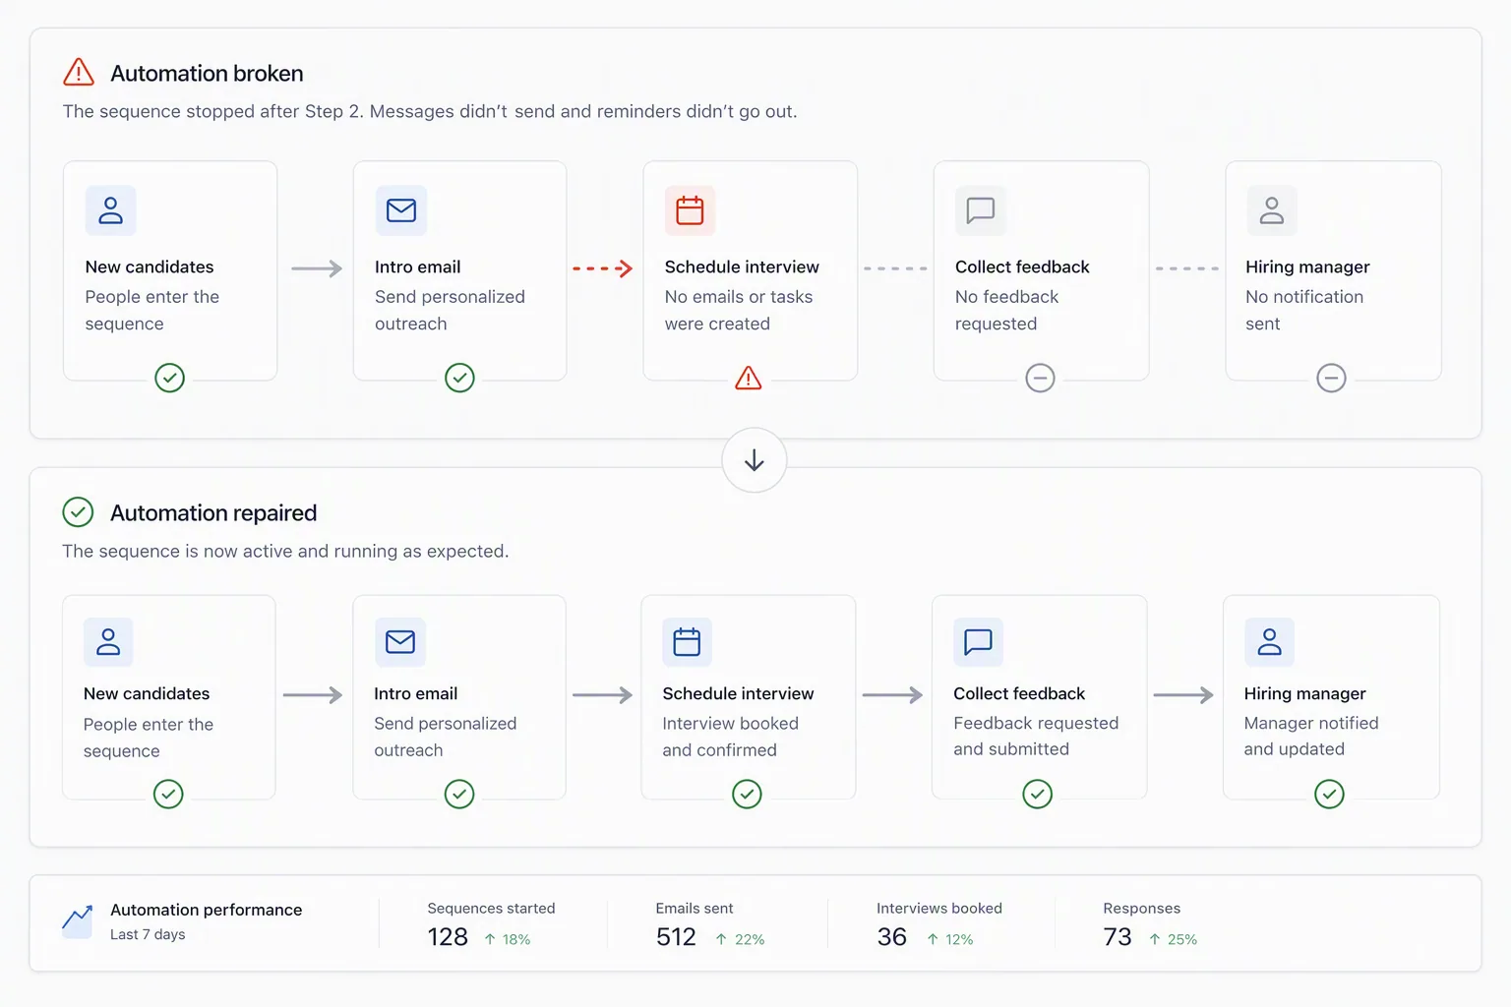The height and width of the screenshot is (1007, 1511).
Task: Click green check under repaired Intro email card
Action: [459, 795]
